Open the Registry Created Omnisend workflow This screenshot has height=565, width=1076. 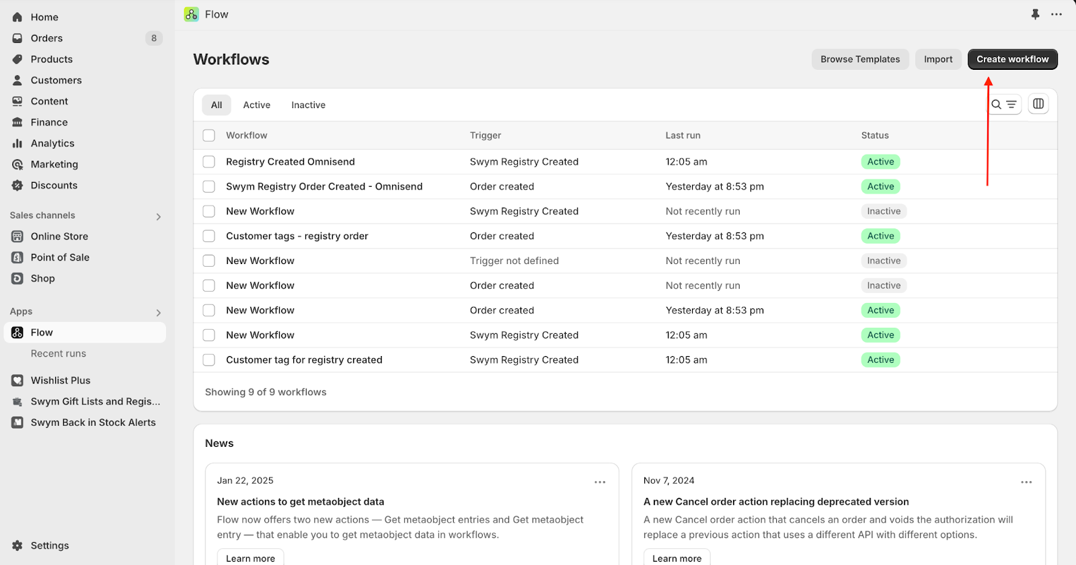click(291, 162)
